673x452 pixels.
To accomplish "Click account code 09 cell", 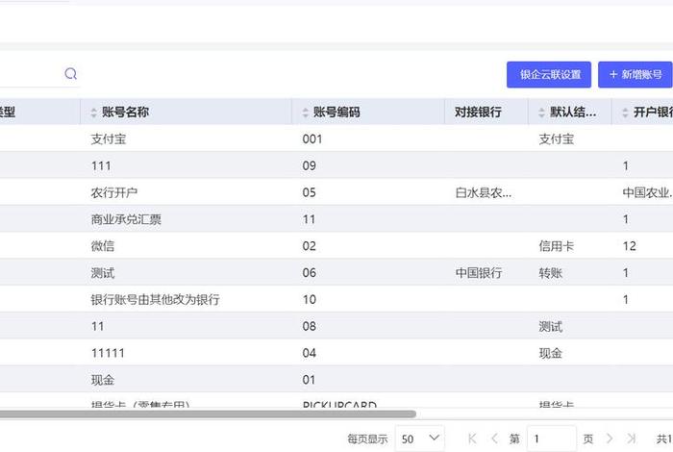I will pyautogui.click(x=309, y=165).
